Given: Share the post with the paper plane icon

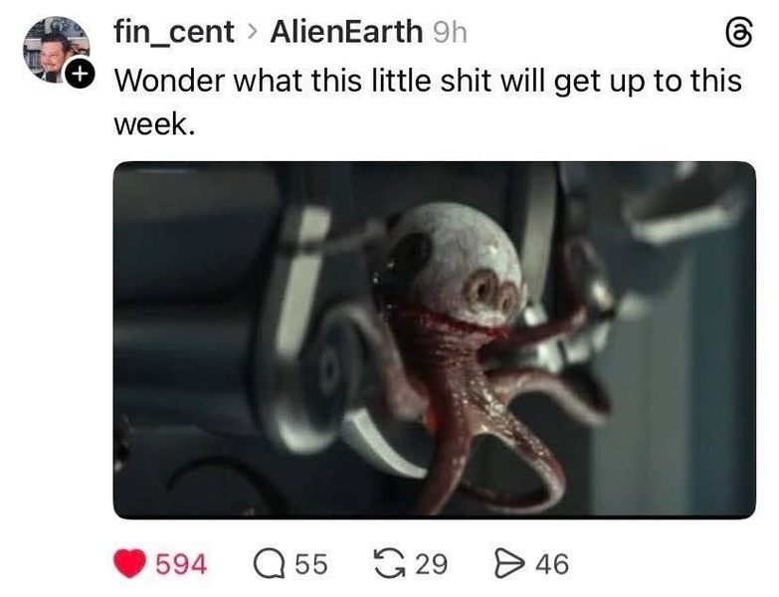Looking at the screenshot, I should [x=509, y=564].
